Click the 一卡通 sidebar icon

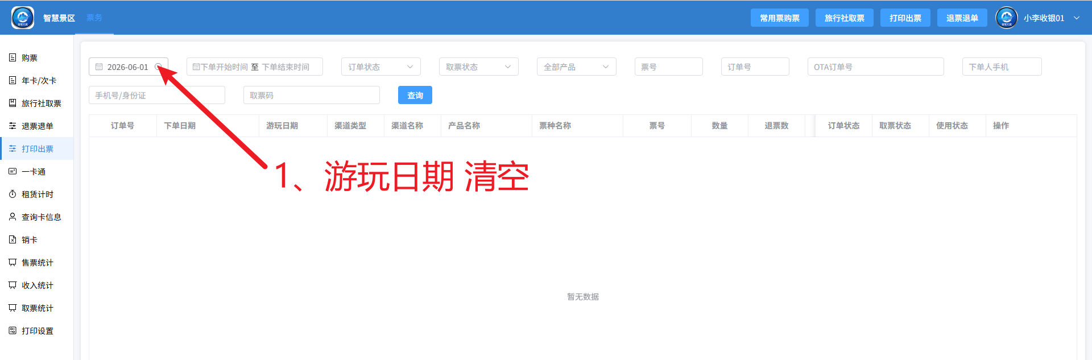[13, 171]
